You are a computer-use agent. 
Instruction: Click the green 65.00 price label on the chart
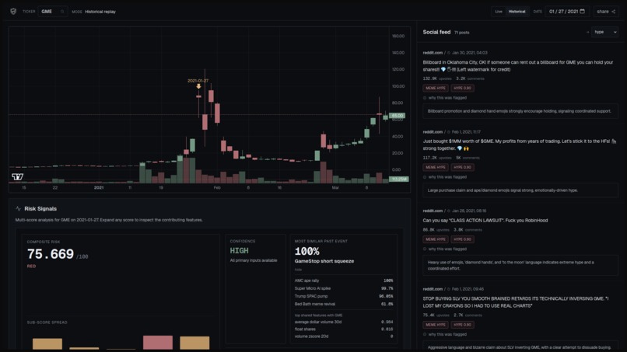point(397,116)
